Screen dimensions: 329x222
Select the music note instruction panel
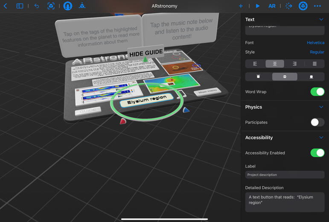(x=181, y=29)
